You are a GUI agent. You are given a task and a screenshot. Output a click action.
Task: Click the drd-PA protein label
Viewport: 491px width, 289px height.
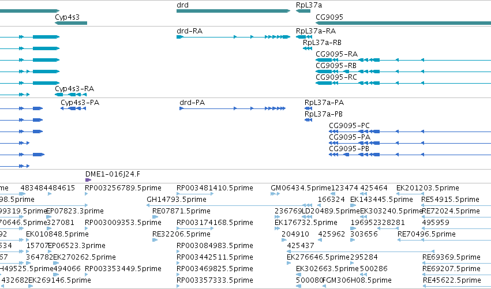point(192,103)
